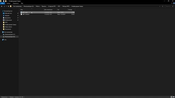175x98 pixels.
Task: Switch to details view in status bar
Action: (171, 97)
